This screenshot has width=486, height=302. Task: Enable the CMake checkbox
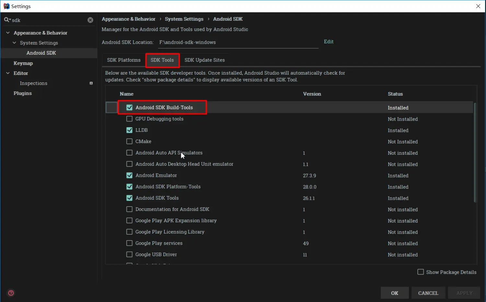[x=129, y=141]
